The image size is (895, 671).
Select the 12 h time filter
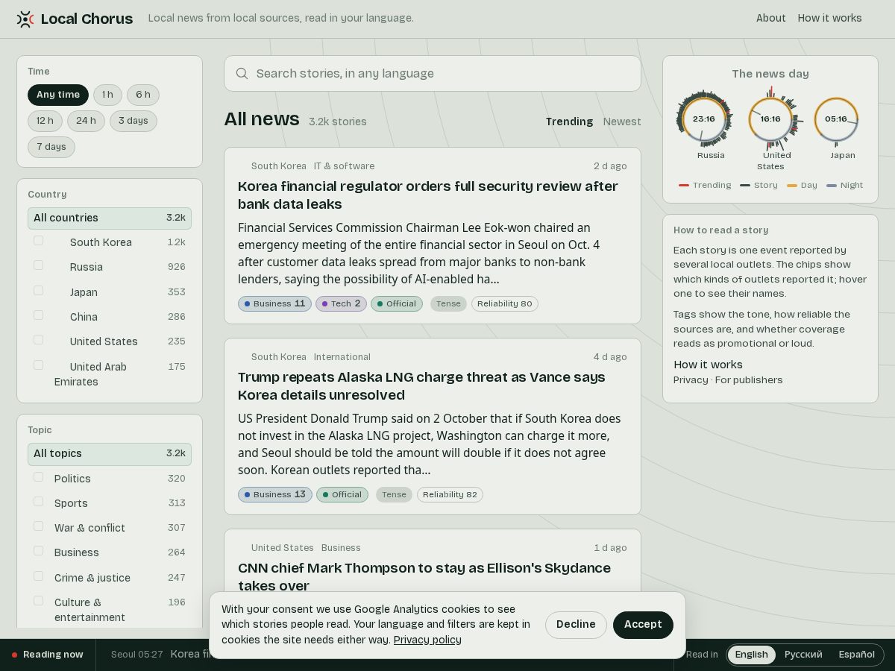(x=45, y=121)
